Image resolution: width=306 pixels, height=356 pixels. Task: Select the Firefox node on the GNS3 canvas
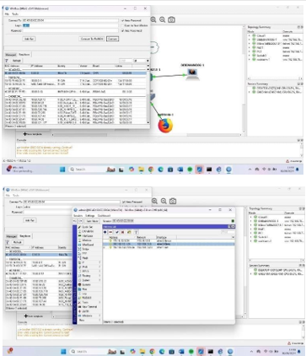point(165,126)
